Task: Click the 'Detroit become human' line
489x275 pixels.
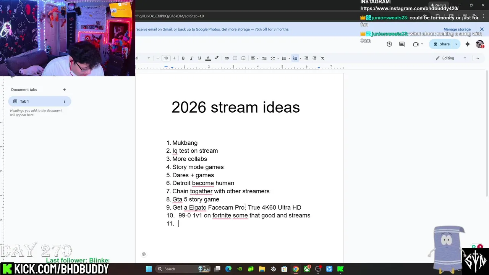Action: point(203,183)
